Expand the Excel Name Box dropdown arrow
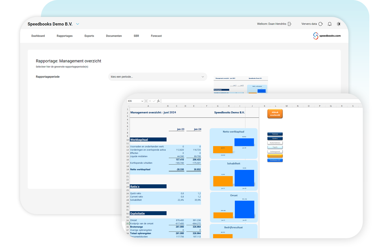 tap(142, 101)
